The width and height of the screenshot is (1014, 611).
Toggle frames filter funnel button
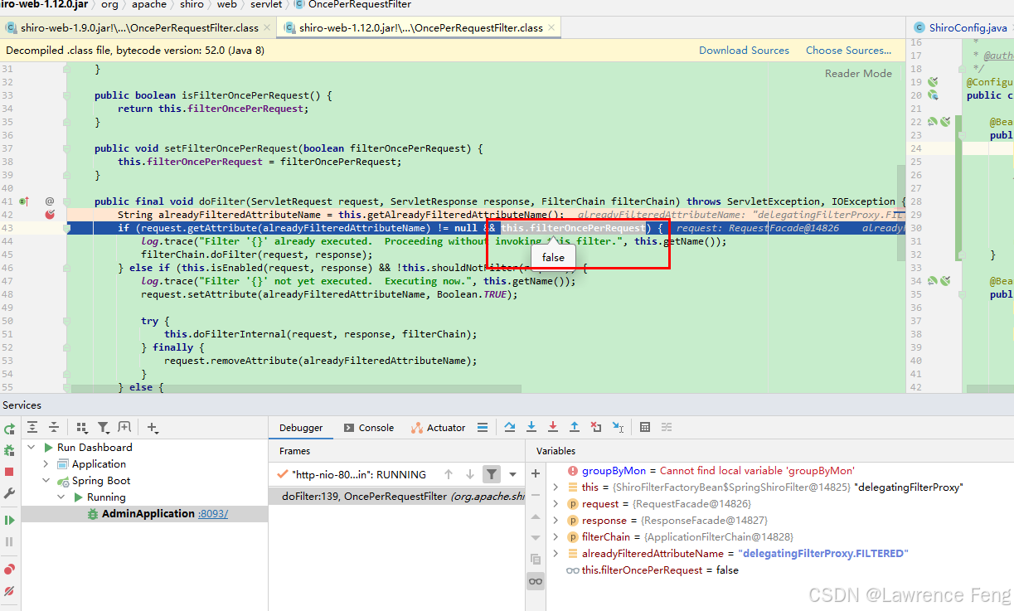pos(492,474)
